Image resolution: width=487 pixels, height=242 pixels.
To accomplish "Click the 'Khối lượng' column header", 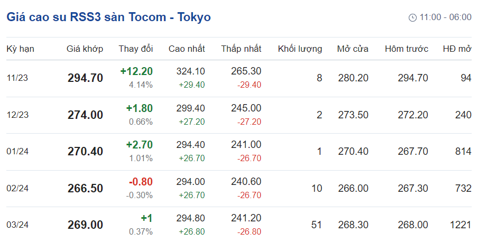I will [x=300, y=49].
